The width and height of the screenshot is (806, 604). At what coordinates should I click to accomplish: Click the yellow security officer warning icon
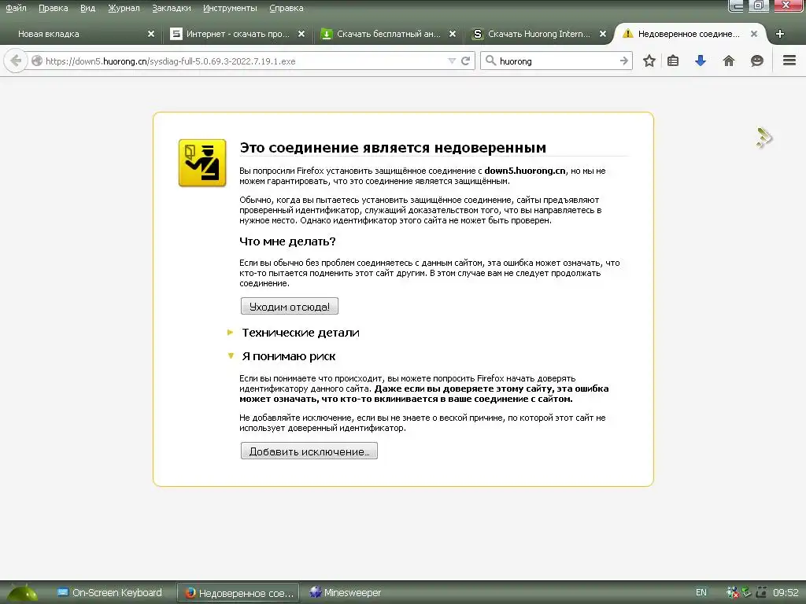click(202, 163)
